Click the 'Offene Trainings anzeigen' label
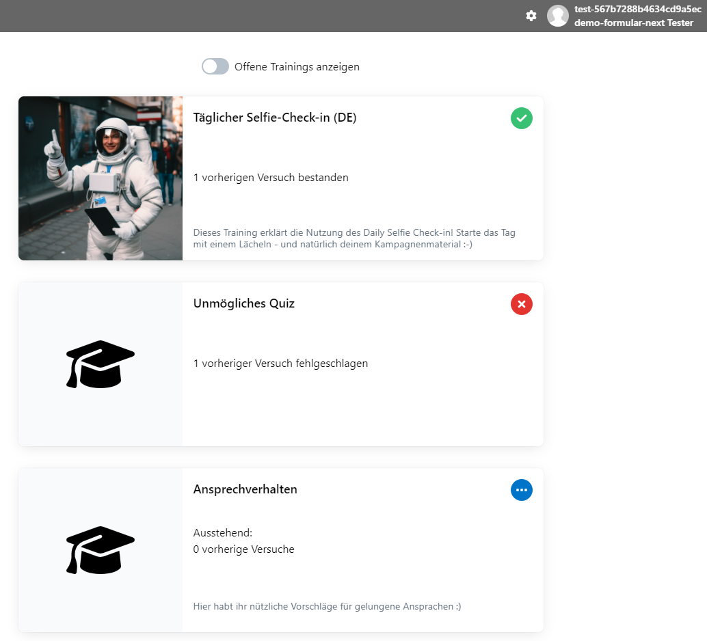Screen dimensions: 707x641 pos(297,67)
